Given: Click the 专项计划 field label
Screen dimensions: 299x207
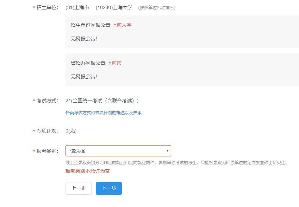Looking at the screenshot, I should point(47,131).
